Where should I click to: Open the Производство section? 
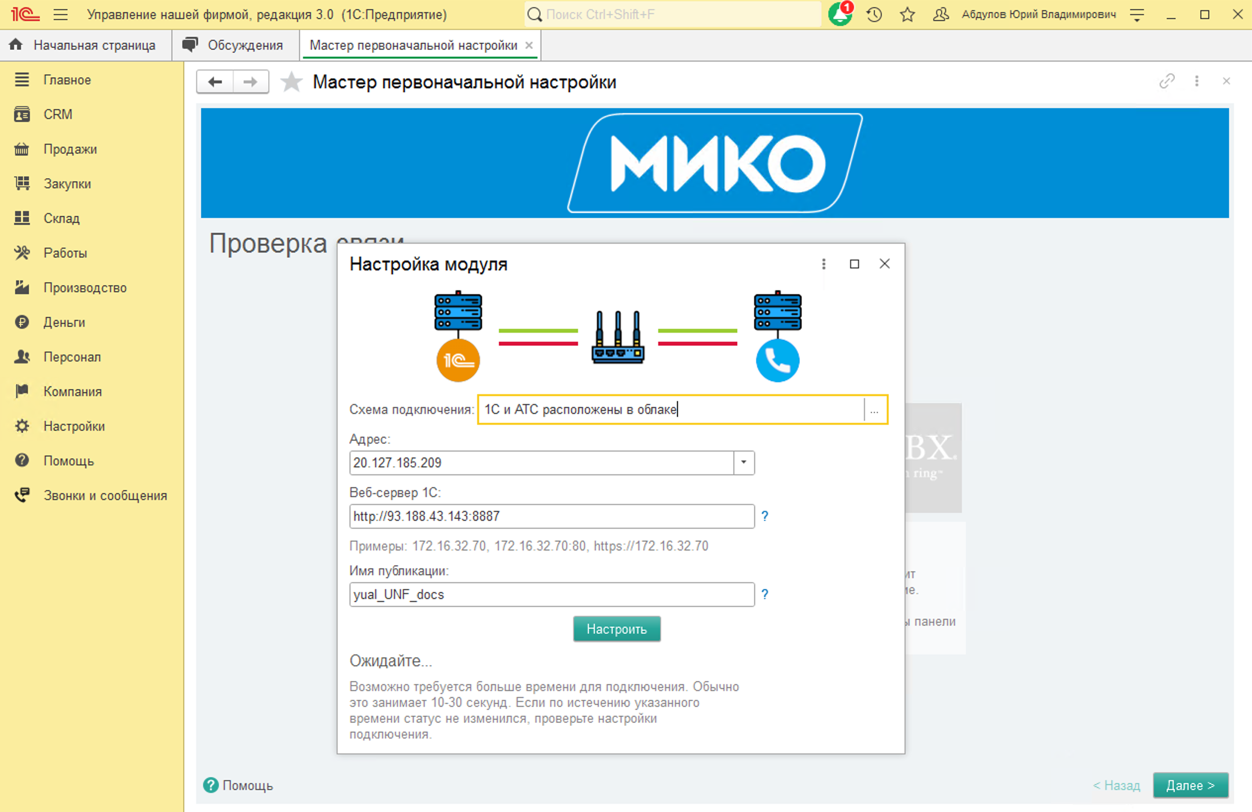pos(84,287)
